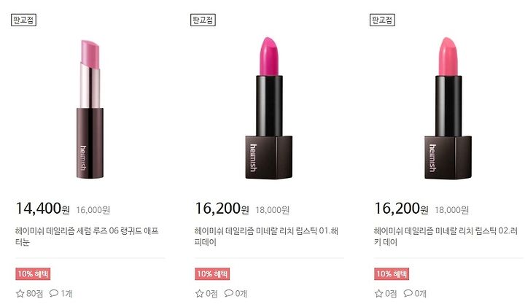Open 미네랄 리치 립스틱 01.해피데이 product title
Screen dimensions: 525x307
coord(266,236)
